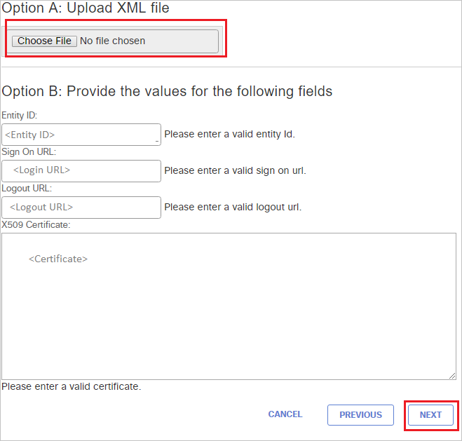Click the 'Logout URL:' label
Image resolution: width=462 pixels, height=441 pixels.
[27, 188]
